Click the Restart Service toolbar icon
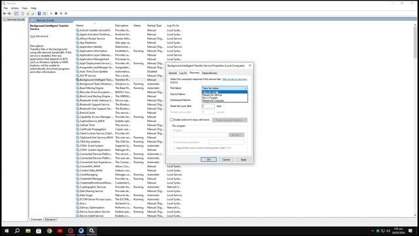The image size is (419, 236). pyautogui.click(x=66, y=13)
